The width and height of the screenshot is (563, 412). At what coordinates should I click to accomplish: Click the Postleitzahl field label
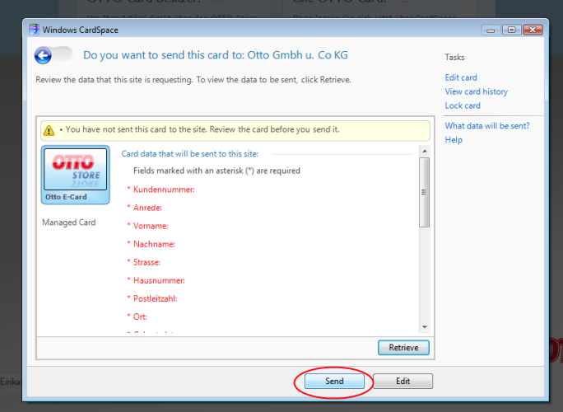(155, 298)
